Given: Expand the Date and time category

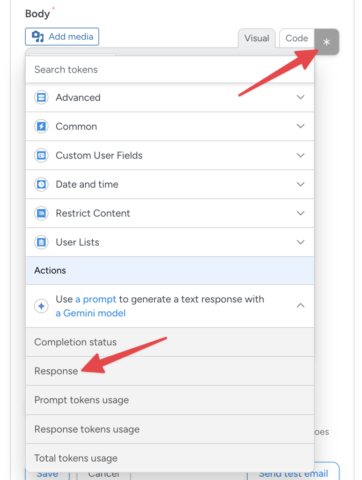Looking at the screenshot, I should coord(300,184).
